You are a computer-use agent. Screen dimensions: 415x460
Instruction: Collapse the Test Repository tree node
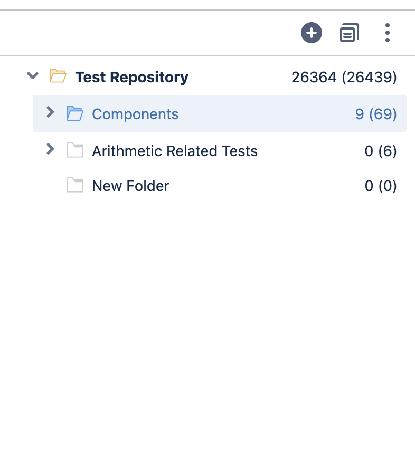click(33, 75)
